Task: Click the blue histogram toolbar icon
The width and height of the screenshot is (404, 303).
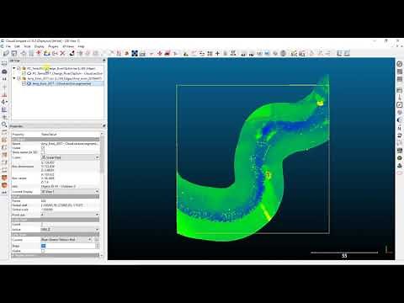Action: 267,53
